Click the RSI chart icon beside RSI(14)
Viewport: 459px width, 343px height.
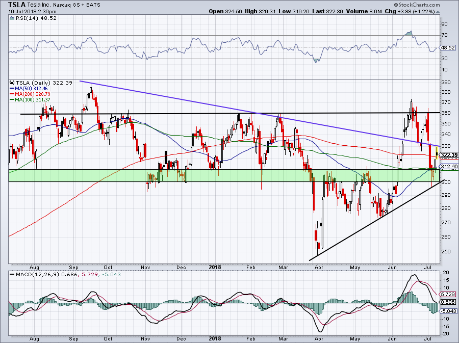coord(12,18)
